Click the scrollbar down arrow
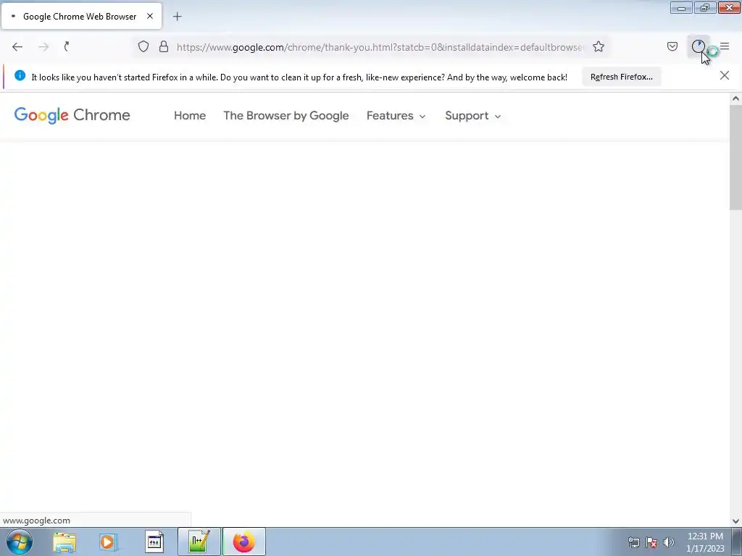Image resolution: width=742 pixels, height=556 pixels. point(735,521)
